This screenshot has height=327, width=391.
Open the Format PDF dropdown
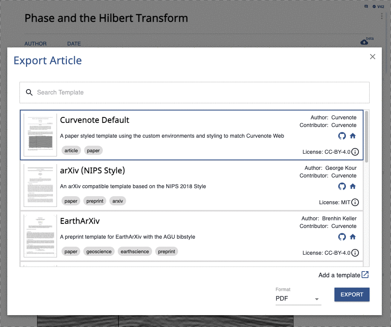coord(298,299)
